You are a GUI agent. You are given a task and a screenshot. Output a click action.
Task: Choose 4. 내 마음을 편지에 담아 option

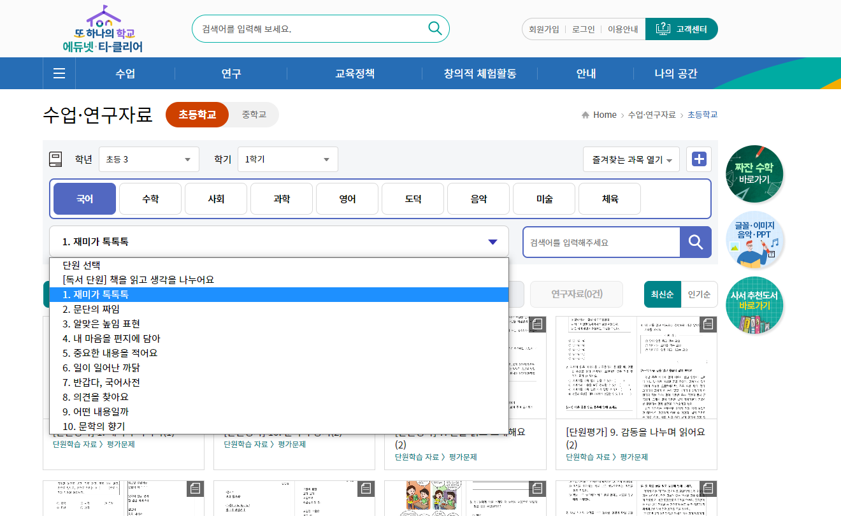(x=279, y=338)
